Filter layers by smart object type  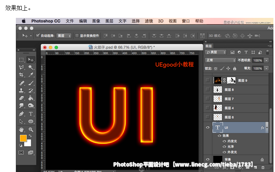pyautogui.click(x=260, y=52)
